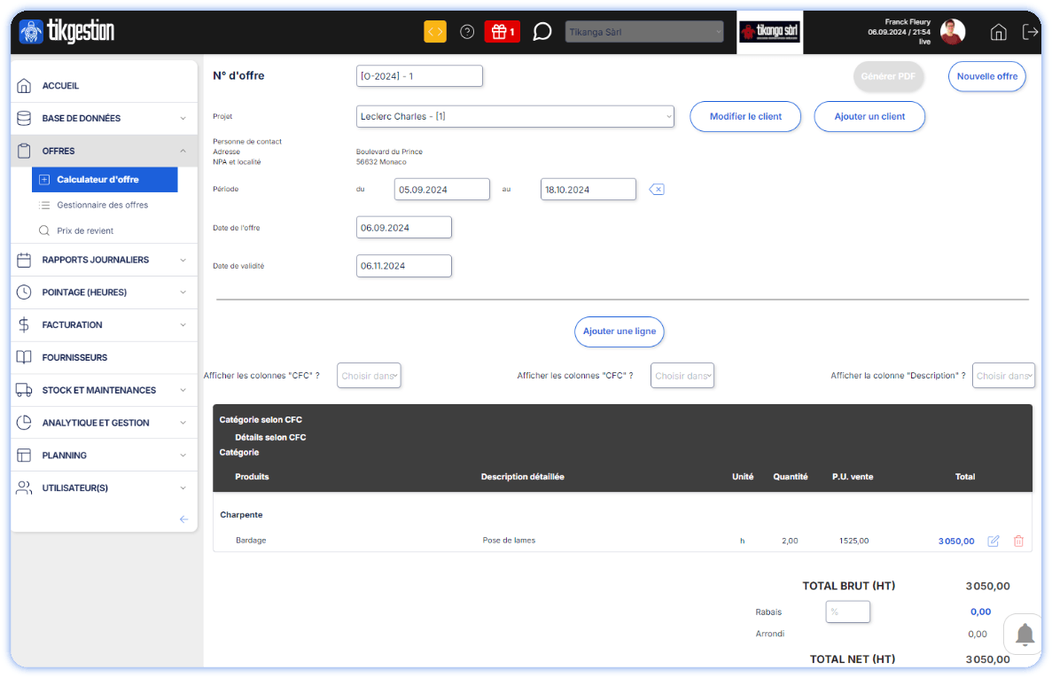Viewport: 1052px width, 678px height.
Task: Collapse the sidebar with the left arrow
Action: 183,519
